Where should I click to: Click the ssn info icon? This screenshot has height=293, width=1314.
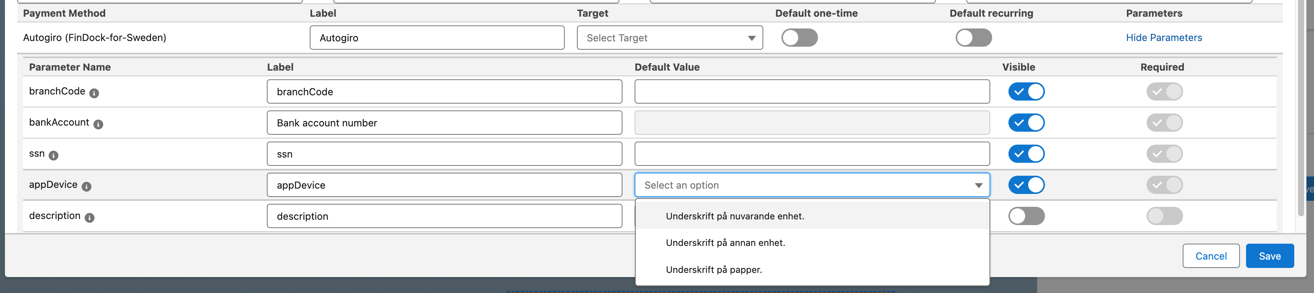[54, 155]
